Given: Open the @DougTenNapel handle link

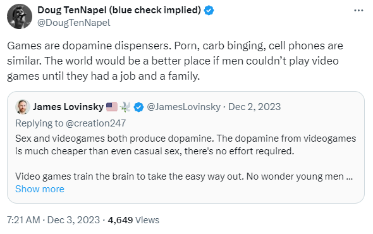Looking at the screenshot, I should click(74, 23).
